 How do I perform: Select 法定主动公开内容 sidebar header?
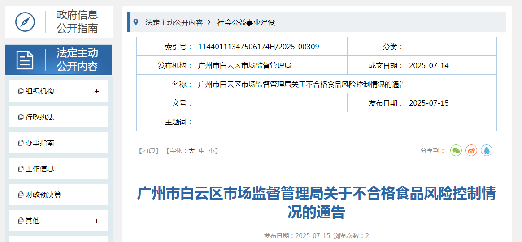pos(59,60)
